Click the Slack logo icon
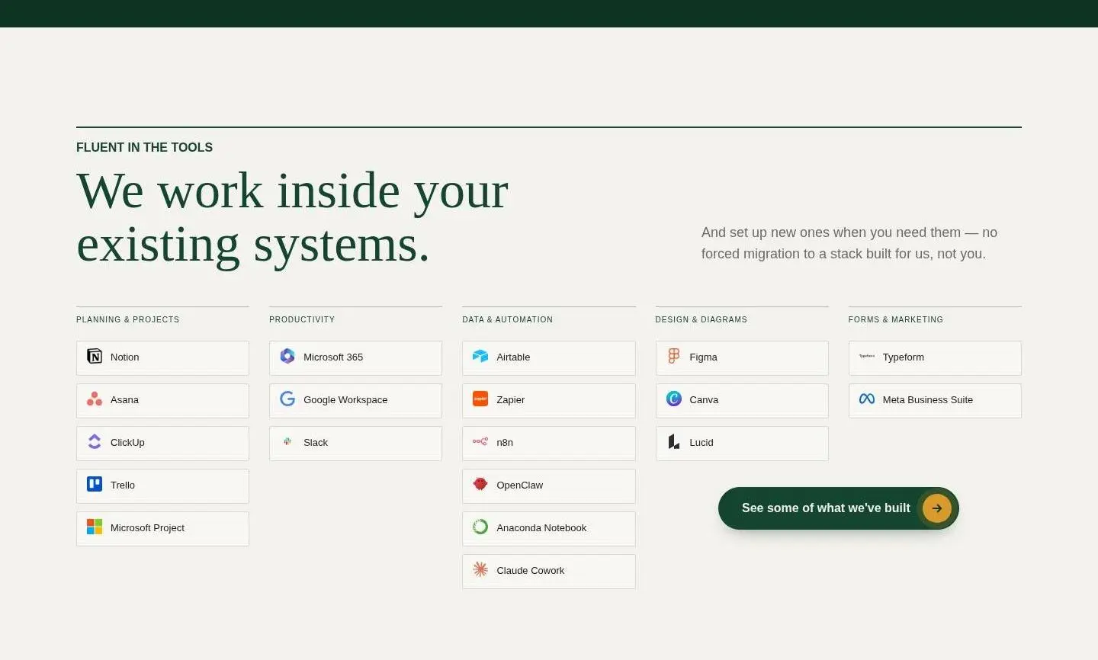 point(287,441)
